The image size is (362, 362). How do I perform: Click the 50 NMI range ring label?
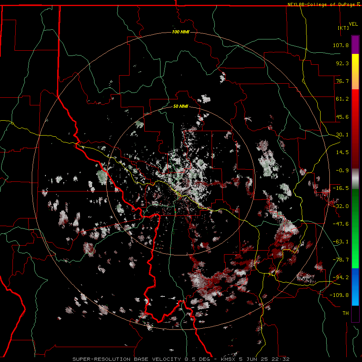coord(181,106)
